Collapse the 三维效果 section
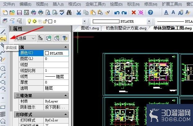The height and width of the screenshot is (126, 193). 65,96
